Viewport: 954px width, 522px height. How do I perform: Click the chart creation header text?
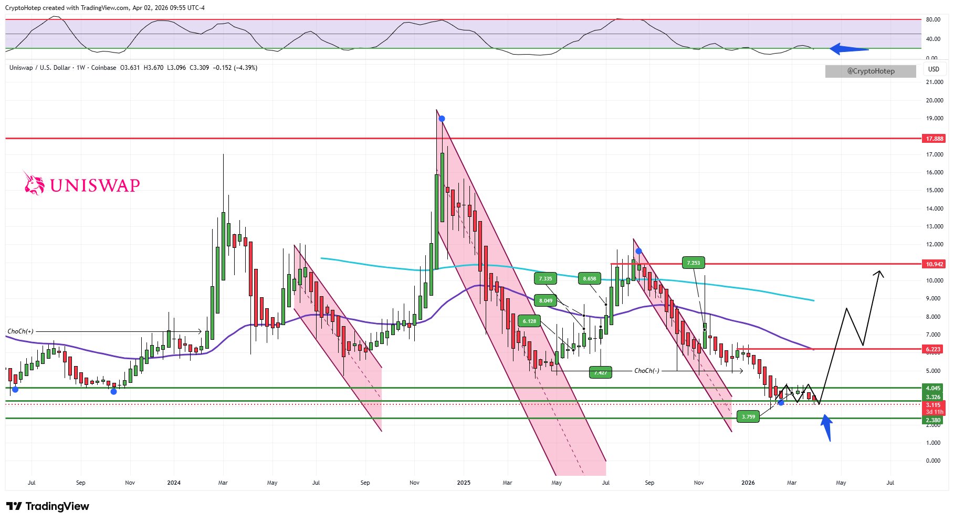(105, 8)
